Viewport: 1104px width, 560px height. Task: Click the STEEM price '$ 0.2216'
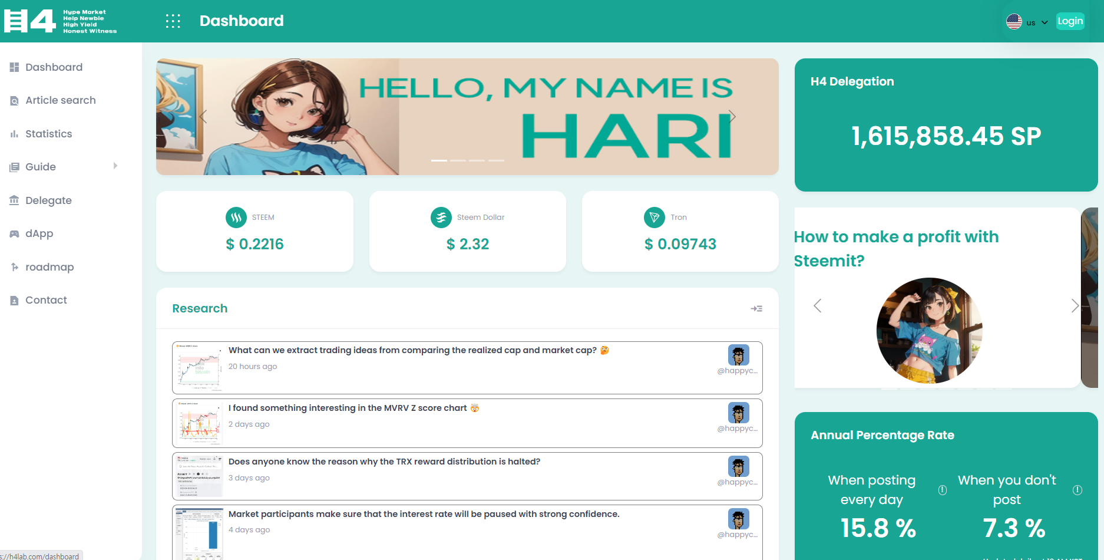point(254,244)
